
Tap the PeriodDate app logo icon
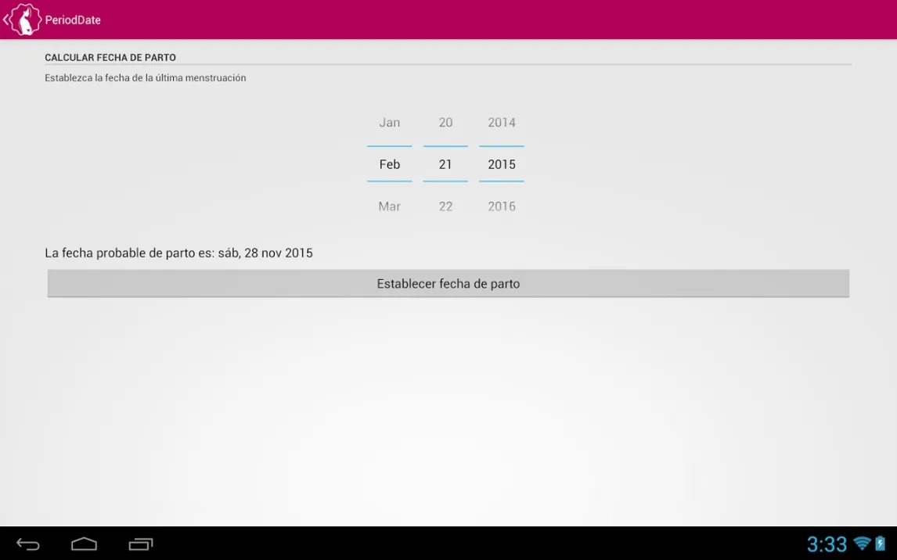pyautogui.click(x=26, y=20)
